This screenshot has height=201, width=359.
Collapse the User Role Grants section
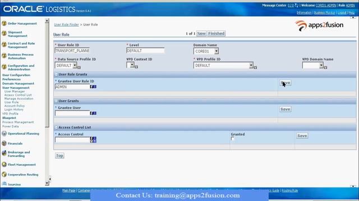(x=56, y=74)
